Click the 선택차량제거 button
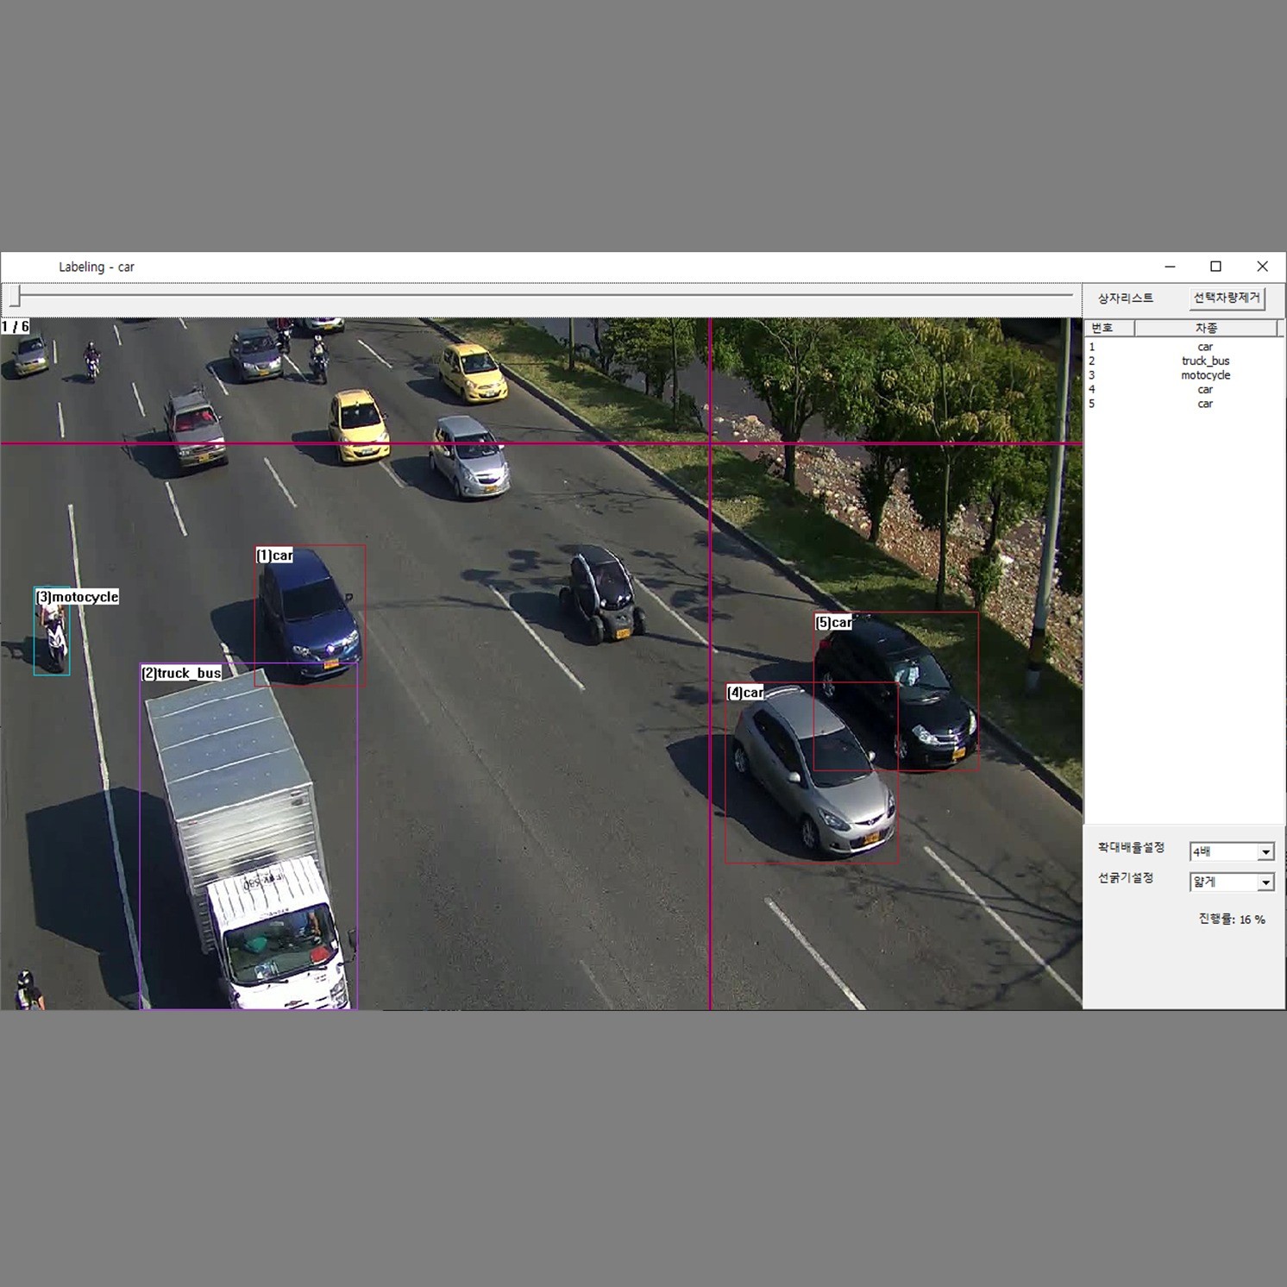The image size is (1287, 1287). pyautogui.click(x=1226, y=298)
